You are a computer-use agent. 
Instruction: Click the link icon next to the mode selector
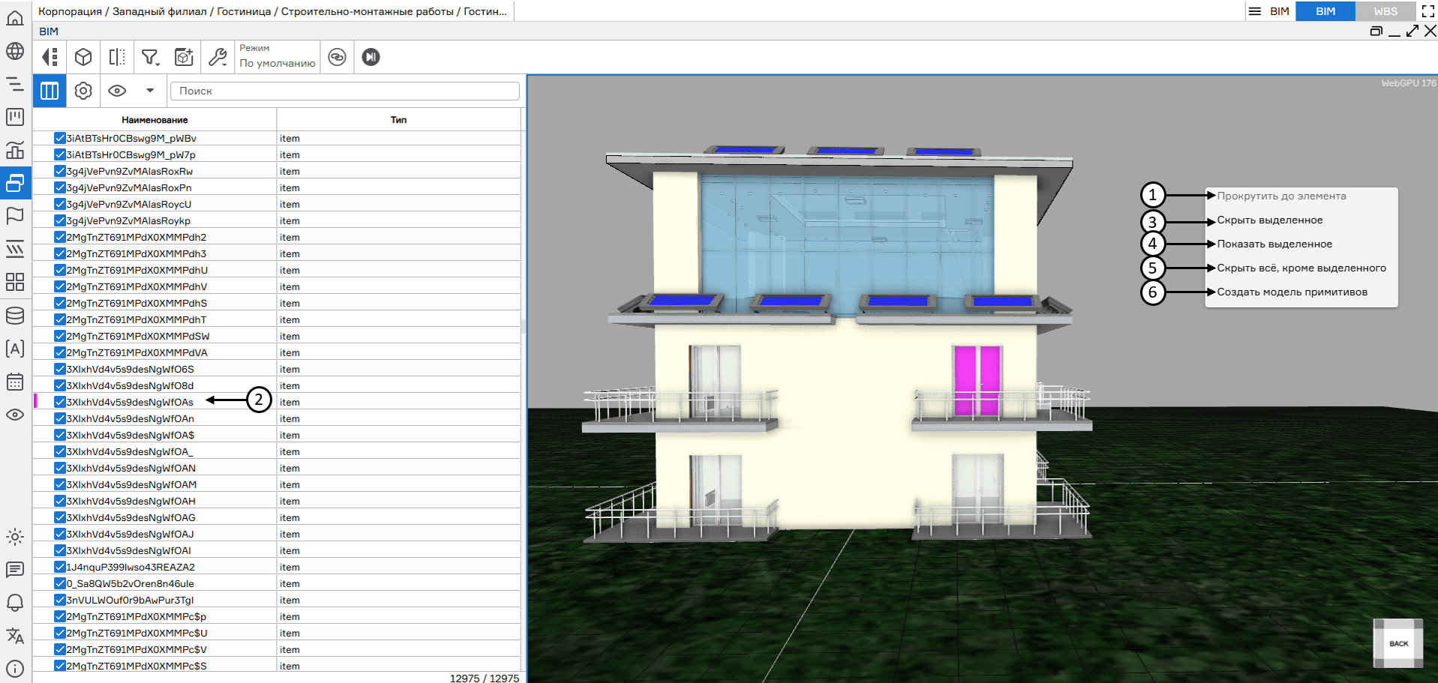(337, 56)
